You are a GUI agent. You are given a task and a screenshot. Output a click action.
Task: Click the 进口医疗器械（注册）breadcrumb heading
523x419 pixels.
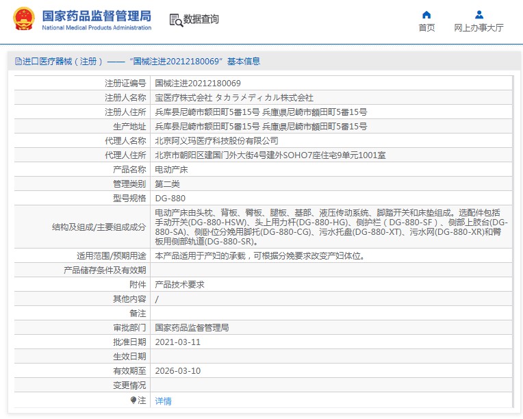(62, 62)
